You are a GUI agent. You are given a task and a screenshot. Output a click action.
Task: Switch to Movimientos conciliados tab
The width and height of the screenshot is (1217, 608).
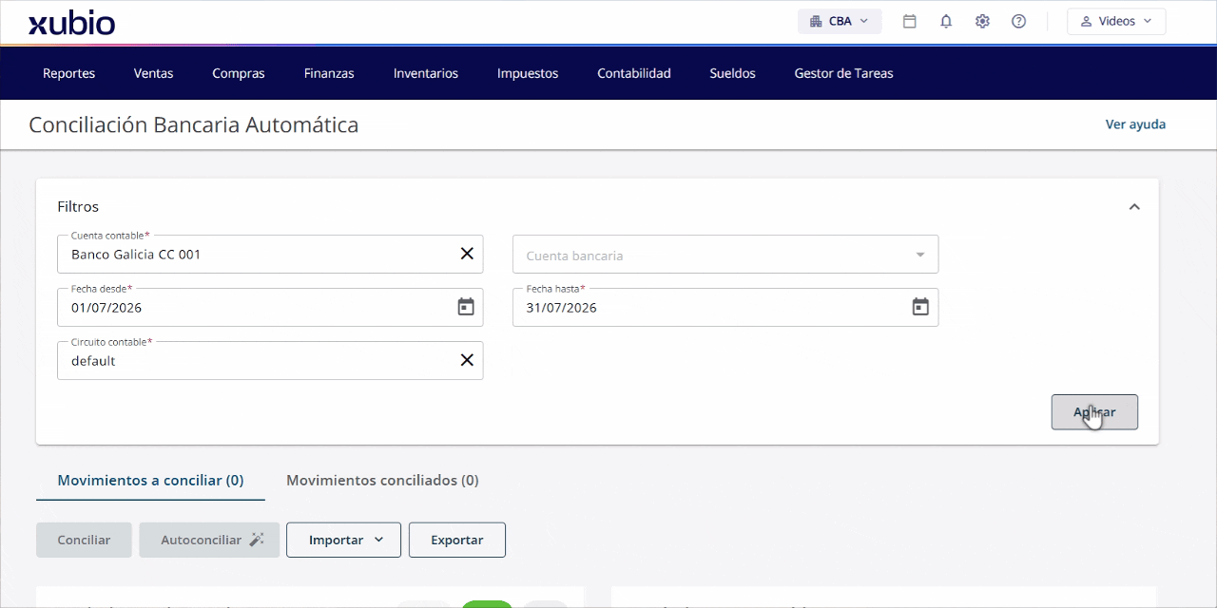click(x=382, y=481)
